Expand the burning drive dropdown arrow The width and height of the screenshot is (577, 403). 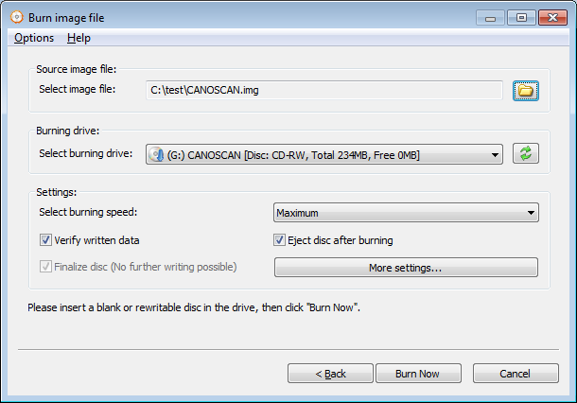pyautogui.click(x=495, y=155)
